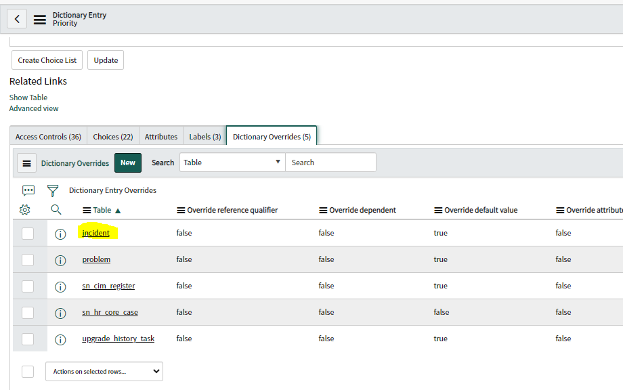The height and width of the screenshot is (390, 623).
Task: Preview the sn_hr_core_case record info icon
Action: tap(60, 313)
